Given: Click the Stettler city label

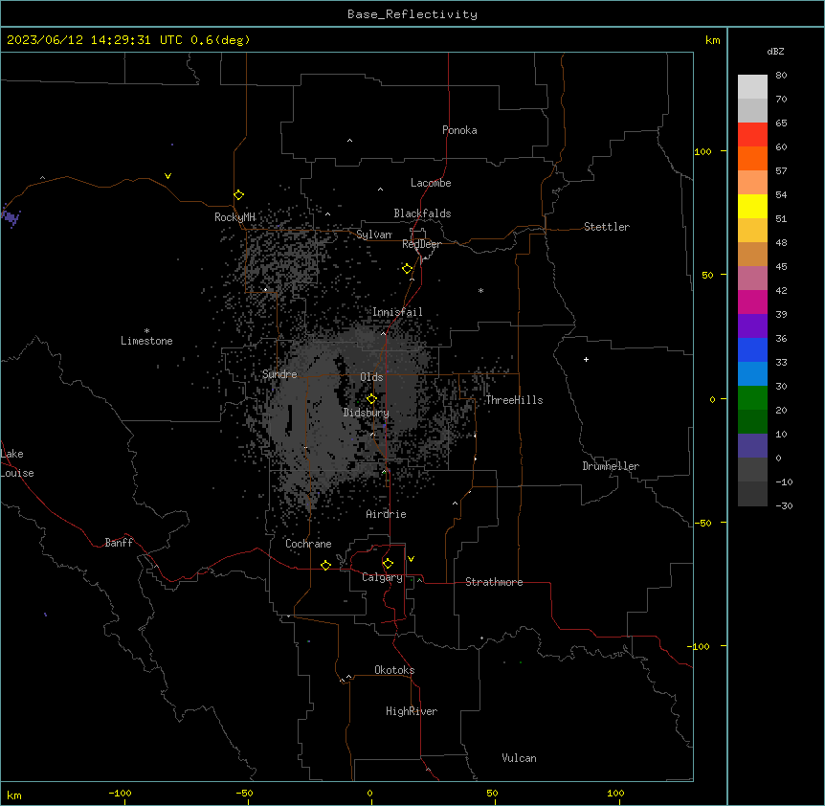Looking at the screenshot, I should pyautogui.click(x=607, y=227).
